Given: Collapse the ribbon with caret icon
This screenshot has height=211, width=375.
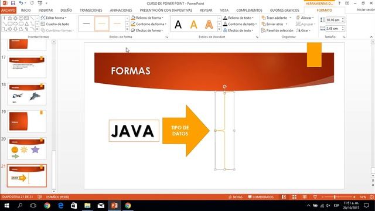Looking at the screenshot, I should click(x=371, y=37).
